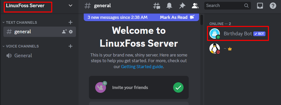The width and height of the screenshot is (281, 105).
Task: Click the chat scrollbar thumb
Action: click(202, 20)
